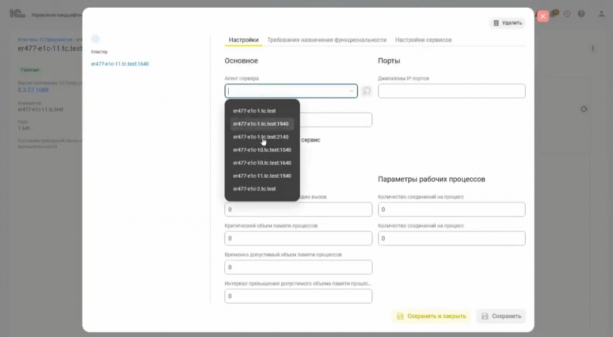Click lower Количество соединений на процесс field
Image resolution: width=613 pixels, height=337 pixels.
tap(451, 238)
